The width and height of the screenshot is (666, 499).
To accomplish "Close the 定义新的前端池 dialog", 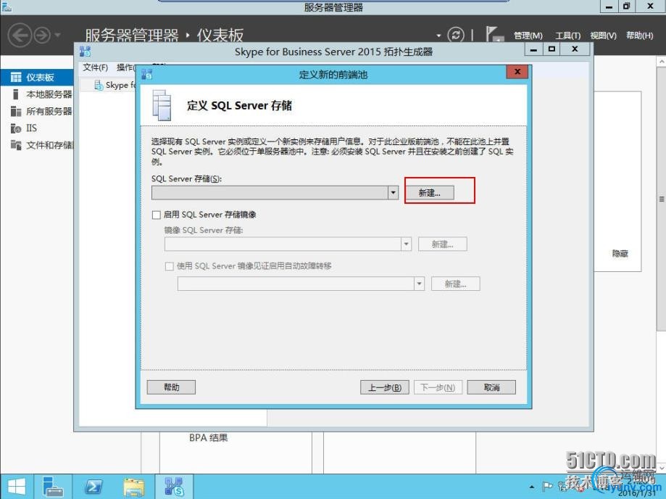I will (x=517, y=72).
